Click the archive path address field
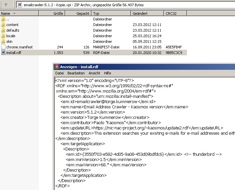 126,5
